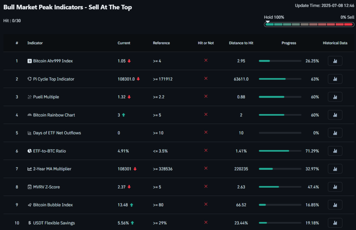This screenshot has width=356, height=230.
Task: Show MVRV Z-Score historical data chart
Action: point(335,187)
